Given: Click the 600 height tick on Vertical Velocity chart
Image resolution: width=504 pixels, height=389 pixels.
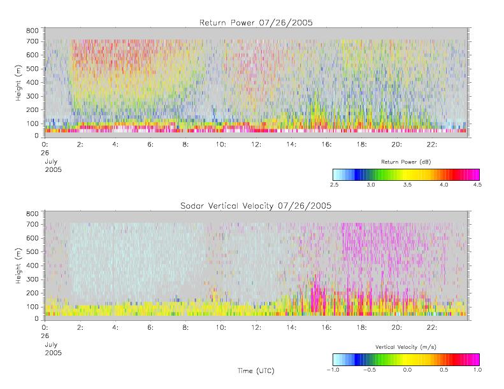Looking at the screenshot, I should tap(32, 238).
